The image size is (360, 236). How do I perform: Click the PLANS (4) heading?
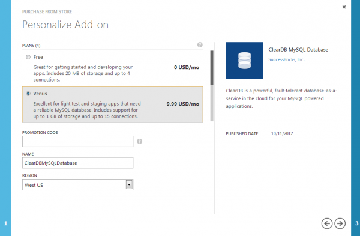pos(31,46)
